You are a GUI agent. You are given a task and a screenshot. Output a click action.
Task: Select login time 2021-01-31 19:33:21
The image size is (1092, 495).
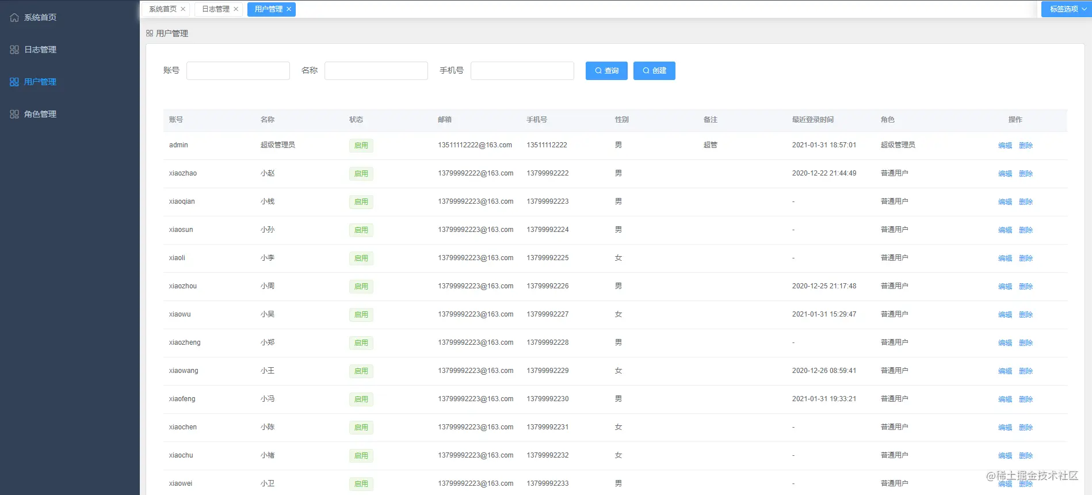click(x=824, y=399)
